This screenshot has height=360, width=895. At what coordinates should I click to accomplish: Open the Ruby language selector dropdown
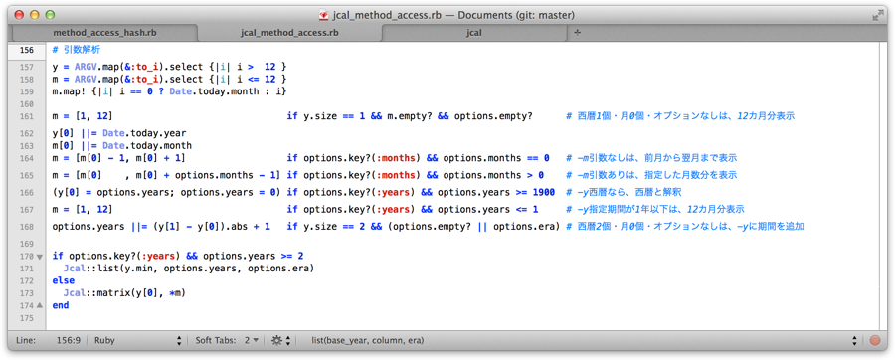[x=137, y=340]
